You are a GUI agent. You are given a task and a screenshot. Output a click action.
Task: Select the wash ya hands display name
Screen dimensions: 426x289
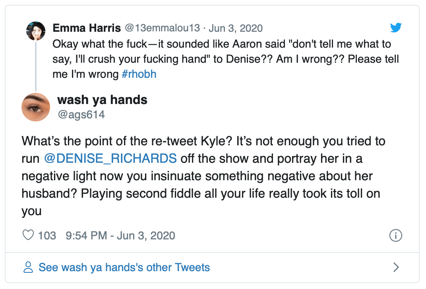103,100
